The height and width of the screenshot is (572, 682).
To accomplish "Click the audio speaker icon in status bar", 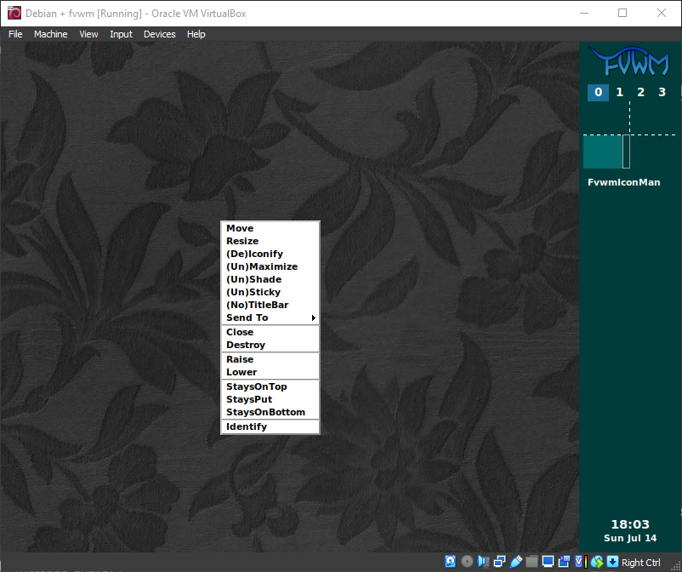I will point(483,562).
